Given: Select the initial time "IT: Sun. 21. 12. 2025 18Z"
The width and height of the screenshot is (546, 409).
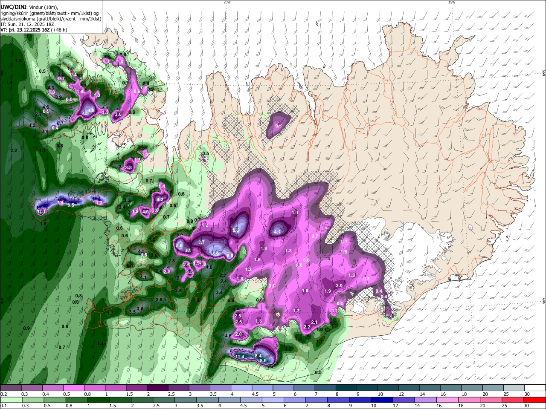Looking at the screenshot, I should tap(27, 24).
